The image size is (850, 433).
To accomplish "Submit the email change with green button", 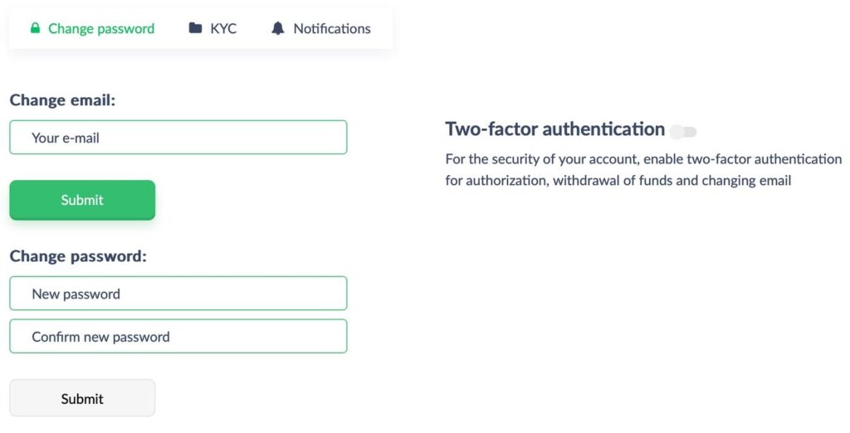I will tap(82, 200).
